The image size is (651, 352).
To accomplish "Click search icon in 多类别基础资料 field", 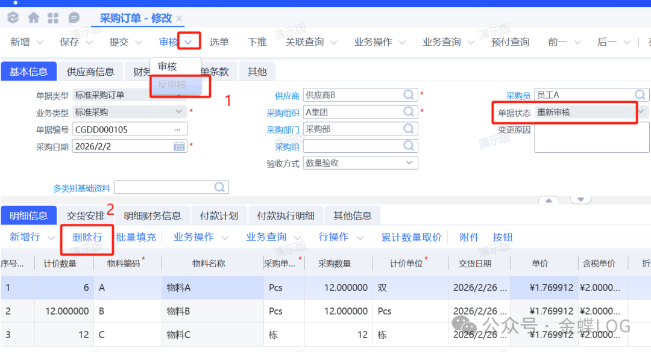I will [x=220, y=188].
